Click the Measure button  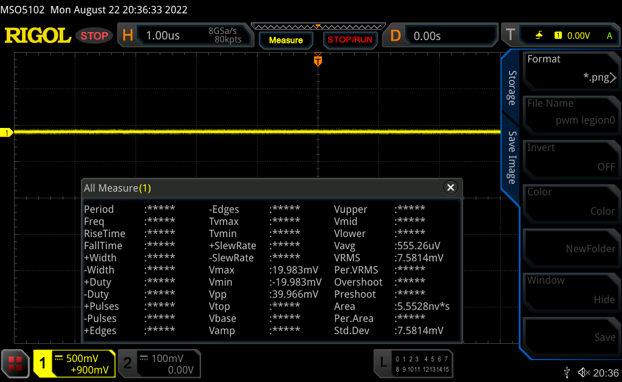285,40
